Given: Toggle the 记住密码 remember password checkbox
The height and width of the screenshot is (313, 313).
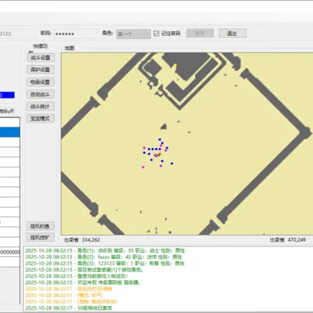Looking at the screenshot, I should pyautogui.click(x=156, y=33).
